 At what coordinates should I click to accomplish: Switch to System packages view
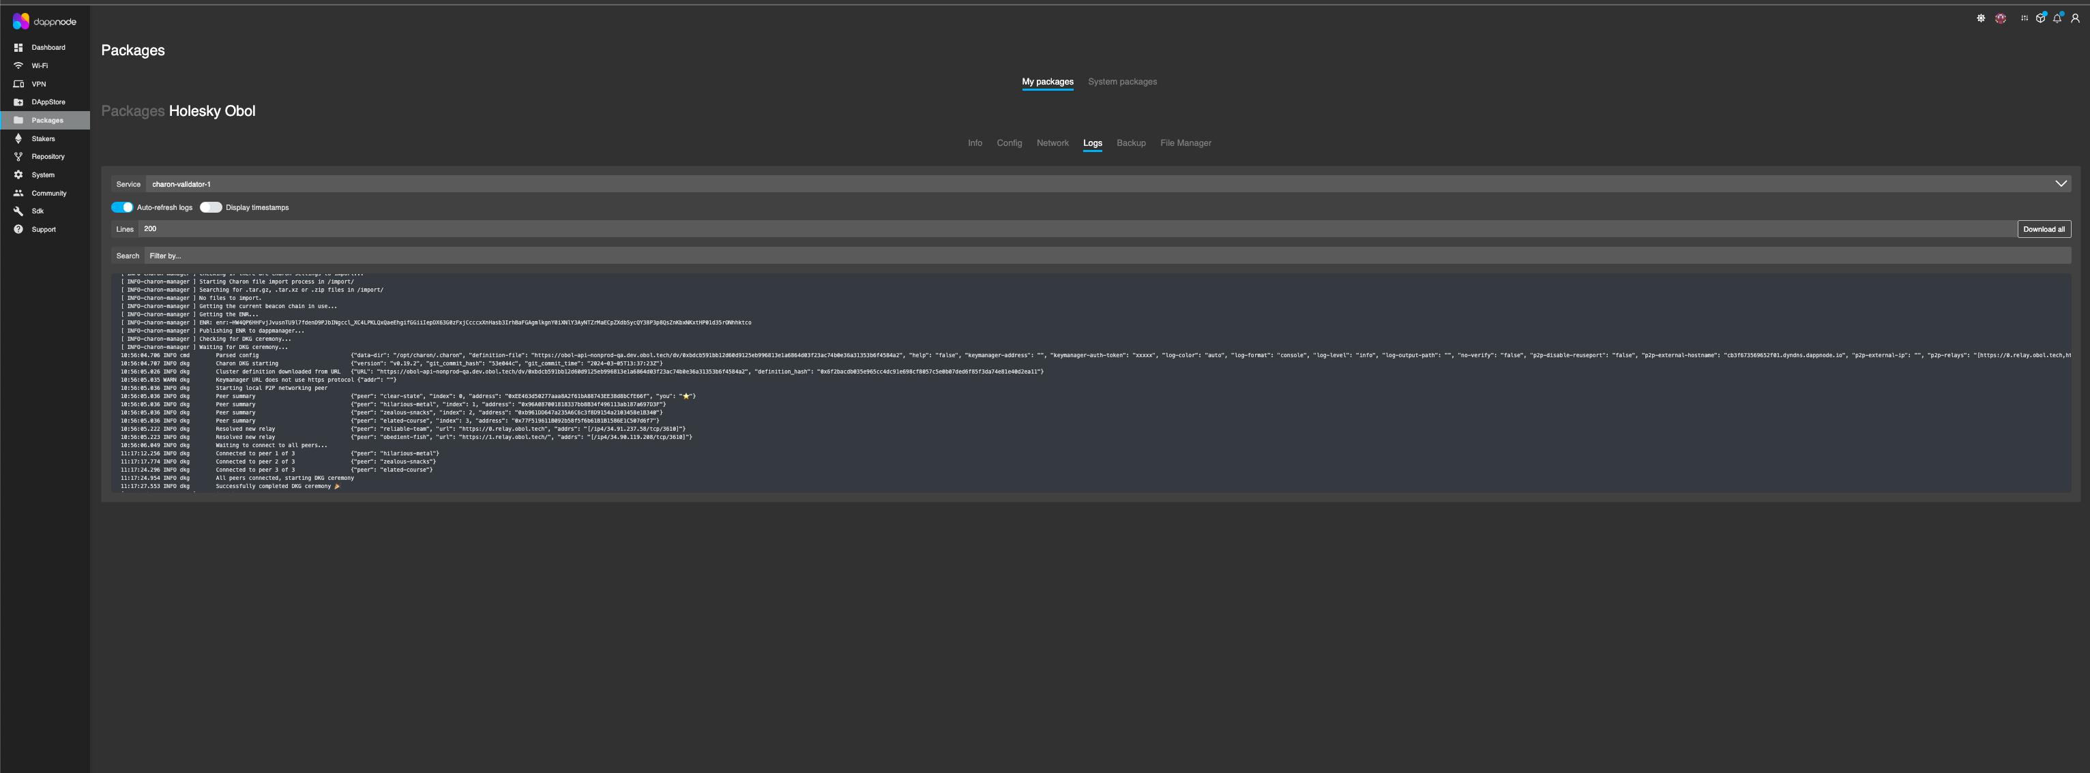1122,81
